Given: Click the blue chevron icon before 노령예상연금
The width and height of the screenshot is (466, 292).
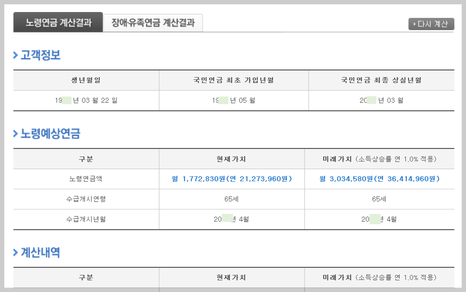Looking at the screenshot, I should tap(15, 133).
